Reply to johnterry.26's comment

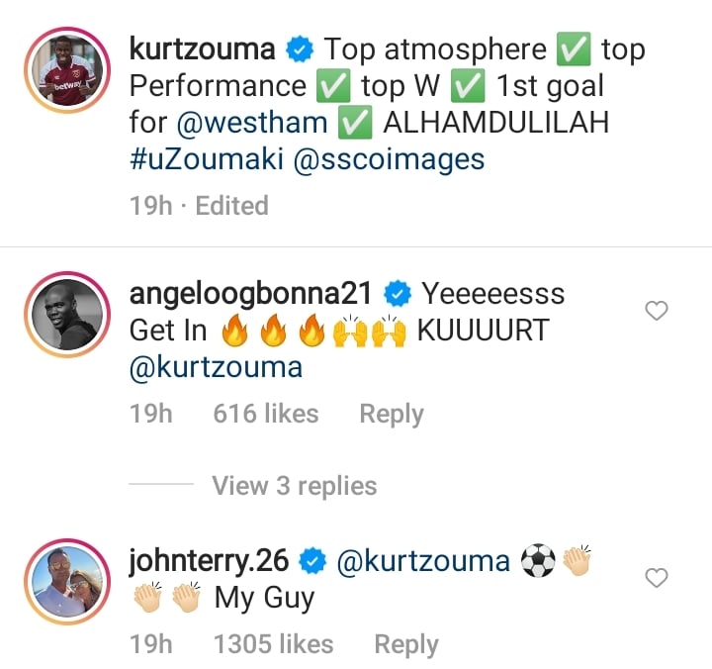(406, 644)
